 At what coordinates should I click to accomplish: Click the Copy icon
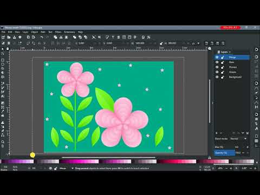coord(55,37)
